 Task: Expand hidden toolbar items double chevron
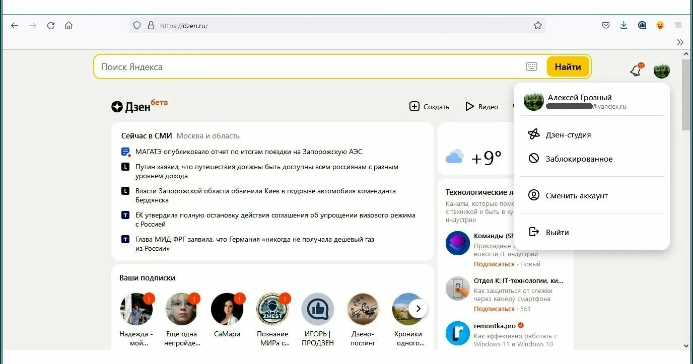point(680,42)
